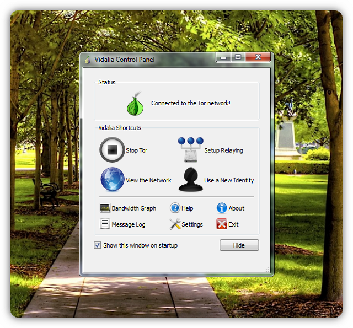Image resolution: width=353 pixels, height=328 pixels.
Task: Click the Use a New Identity text label
Action: coord(229,180)
